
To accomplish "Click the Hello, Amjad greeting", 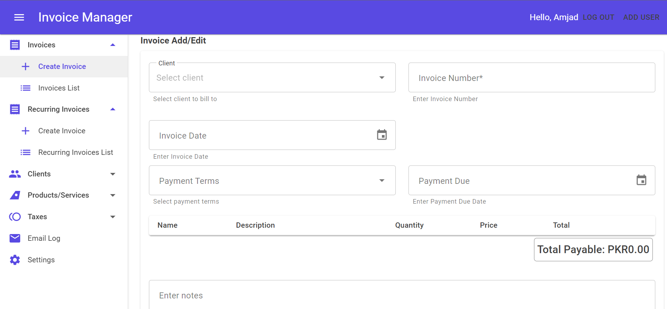I will click(554, 17).
